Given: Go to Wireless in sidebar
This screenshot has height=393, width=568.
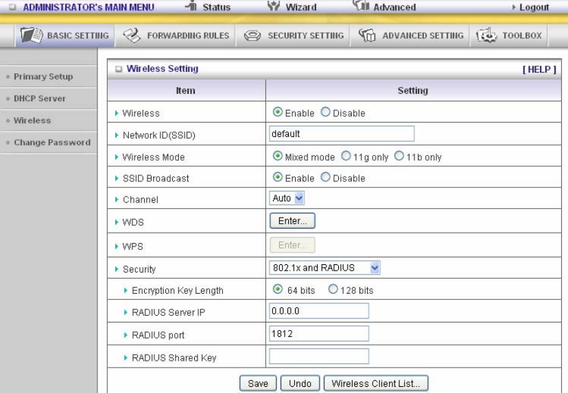Looking at the screenshot, I should tap(32, 121).
